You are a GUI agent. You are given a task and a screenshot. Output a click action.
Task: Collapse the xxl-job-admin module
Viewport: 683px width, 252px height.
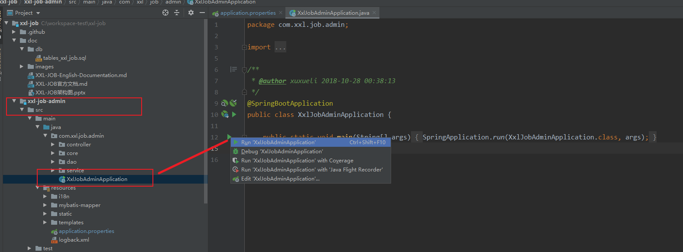pyautogui.click(x=14, y=101)
